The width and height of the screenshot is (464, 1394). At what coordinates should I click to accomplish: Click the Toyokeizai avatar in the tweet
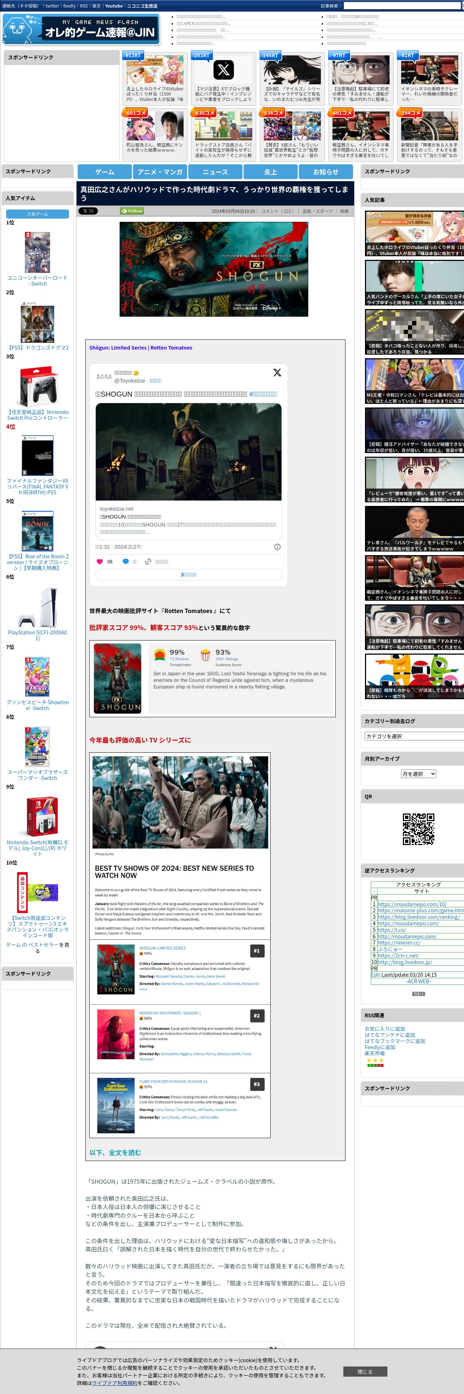click(x=104, y=377)
